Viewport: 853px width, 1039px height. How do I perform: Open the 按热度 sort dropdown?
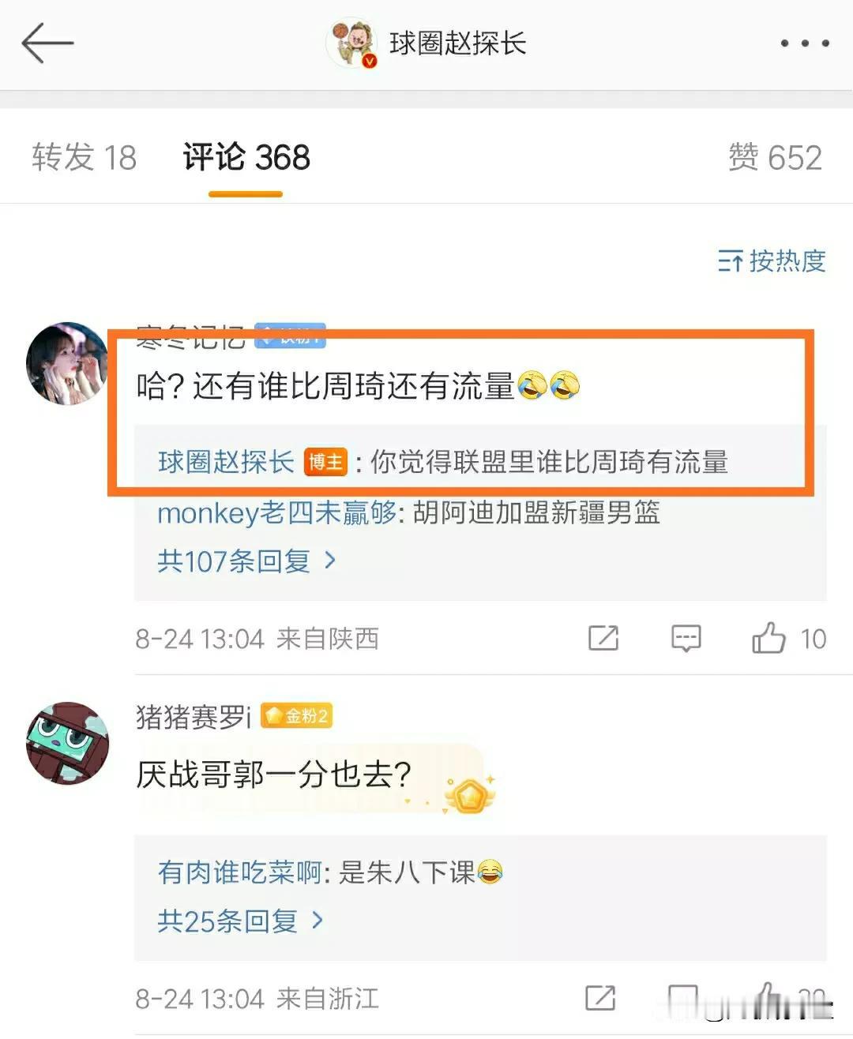pyautogui.click(x=772, y=261)
